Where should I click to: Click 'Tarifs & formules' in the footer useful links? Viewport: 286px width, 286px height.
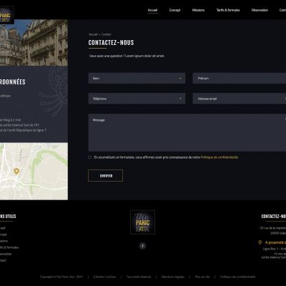tap(9, 247)
